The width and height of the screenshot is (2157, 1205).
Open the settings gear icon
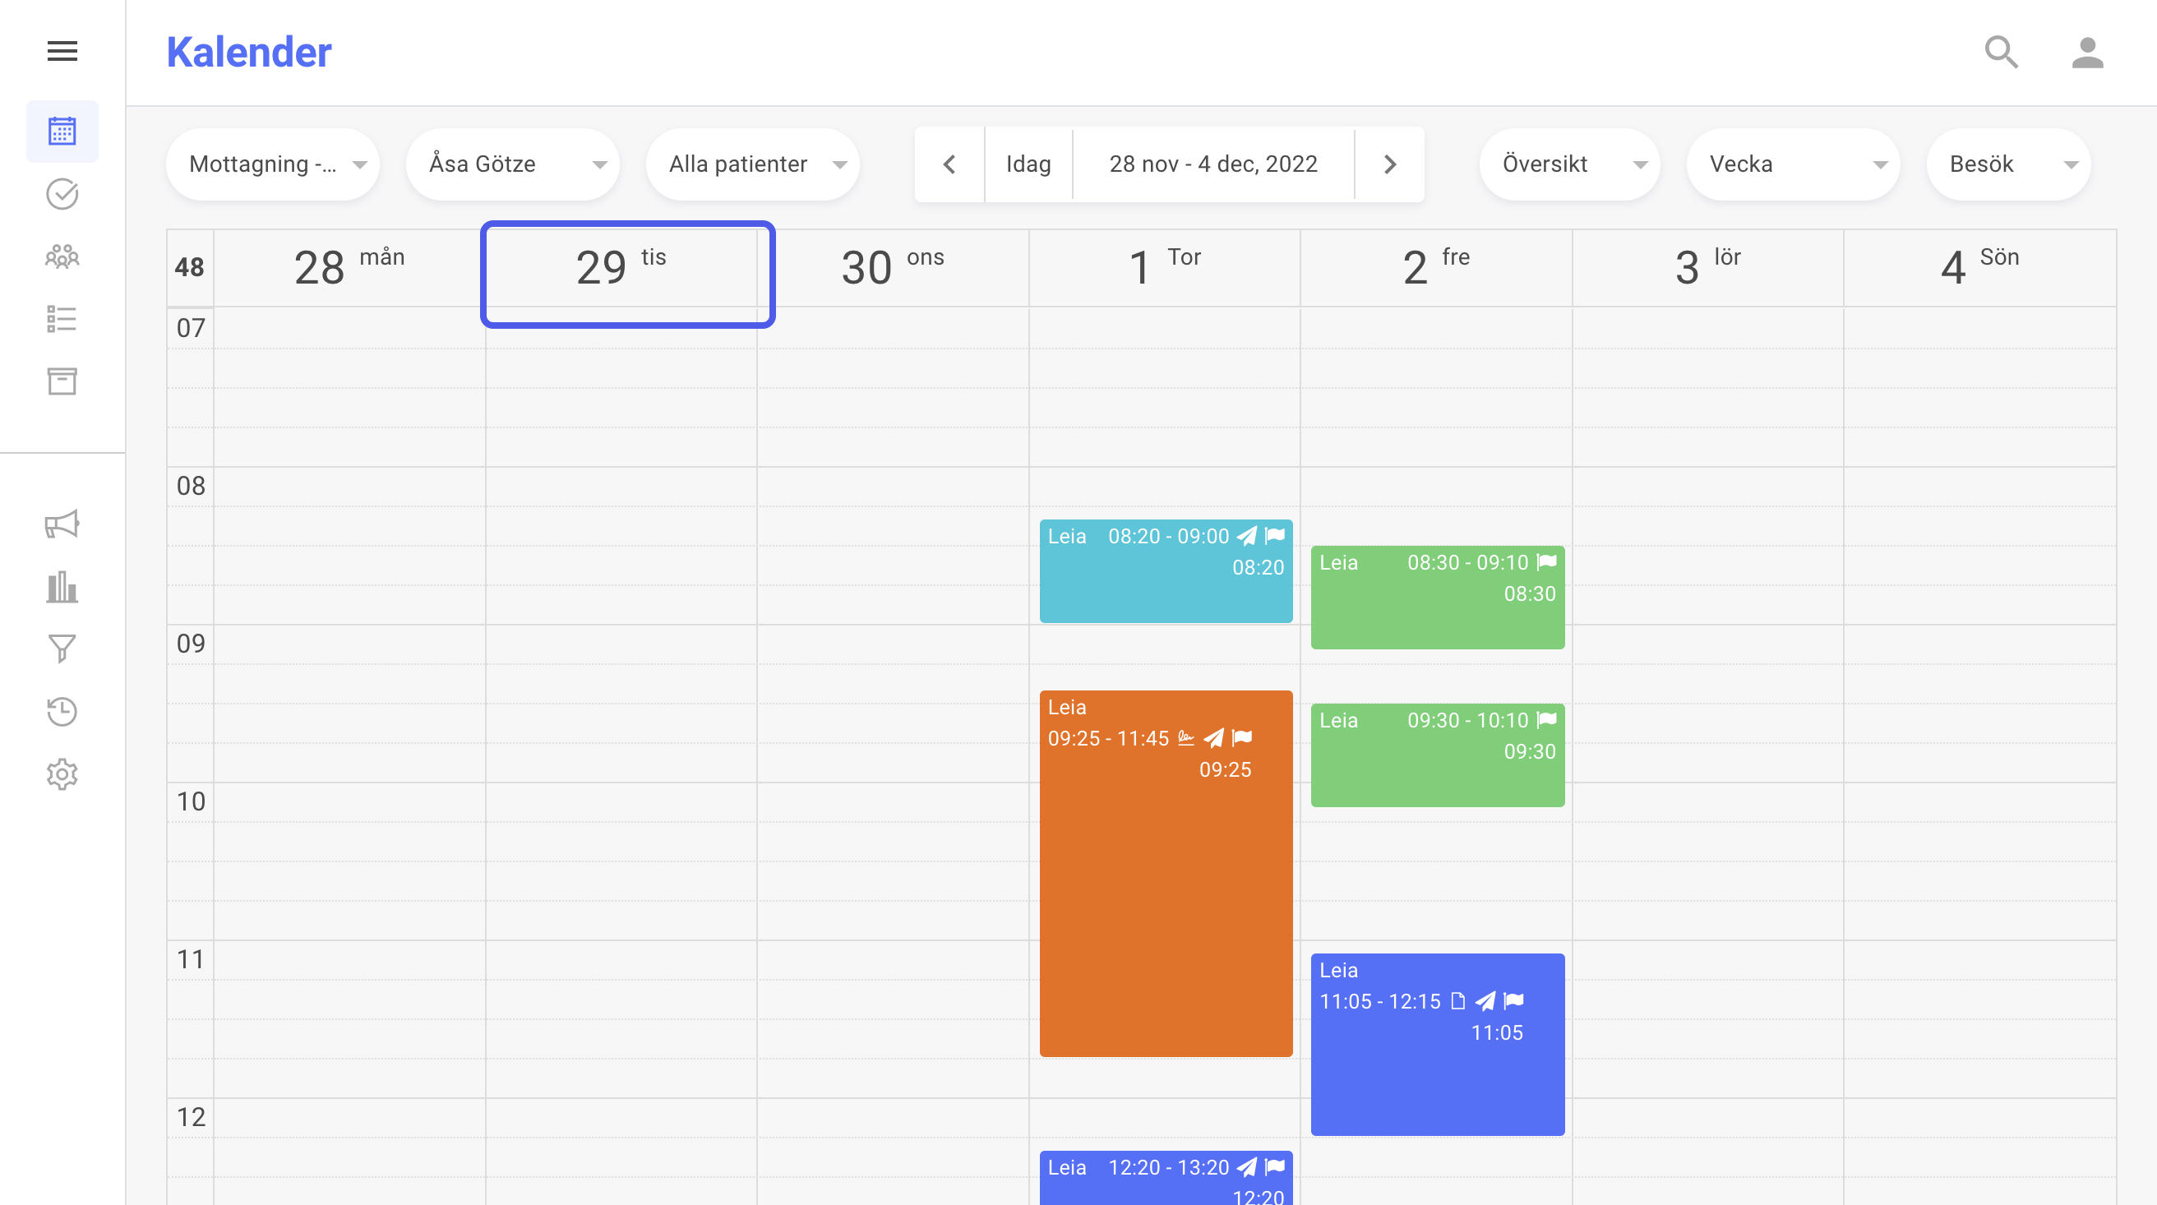tap(62, 774)
